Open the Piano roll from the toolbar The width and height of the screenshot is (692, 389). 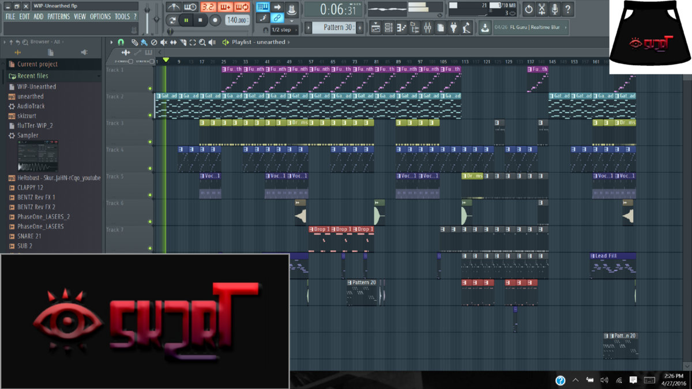tap(401, 27)
